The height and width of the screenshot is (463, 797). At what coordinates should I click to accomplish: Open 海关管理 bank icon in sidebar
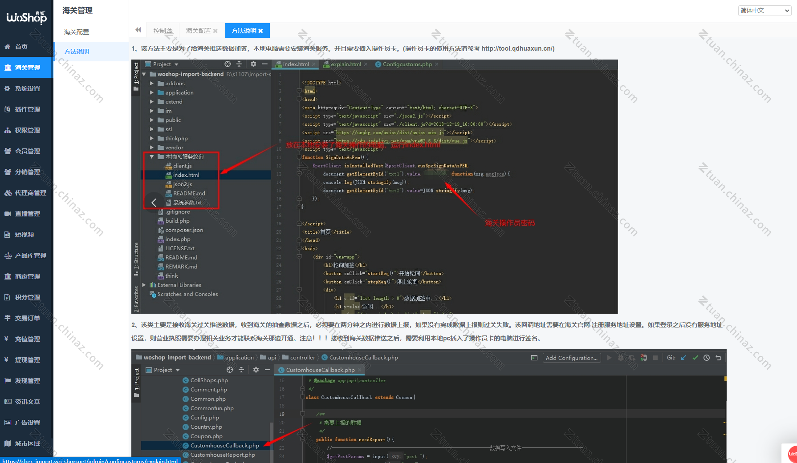point(8,68)
